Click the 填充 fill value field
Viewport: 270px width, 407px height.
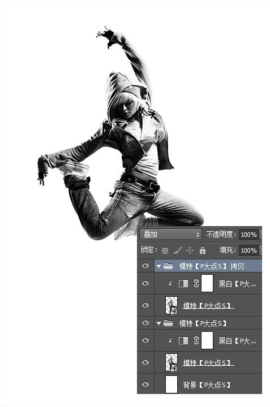click(x=248, y=250)
